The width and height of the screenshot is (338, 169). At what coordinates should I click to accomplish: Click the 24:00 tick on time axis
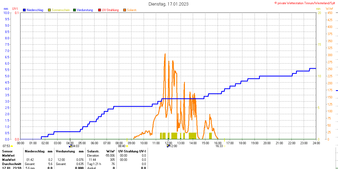pos(316,143)
